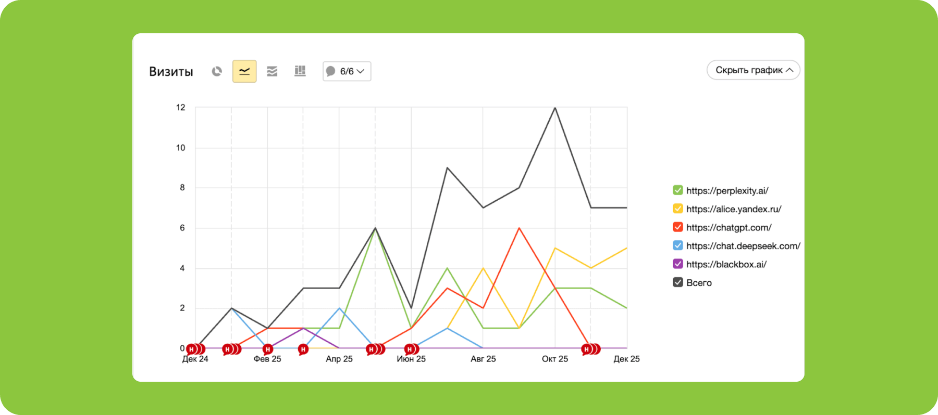Viewport: 938px width, 415px height.
Task: Switch to column chart view icon
Action: (x=300, y=71)
